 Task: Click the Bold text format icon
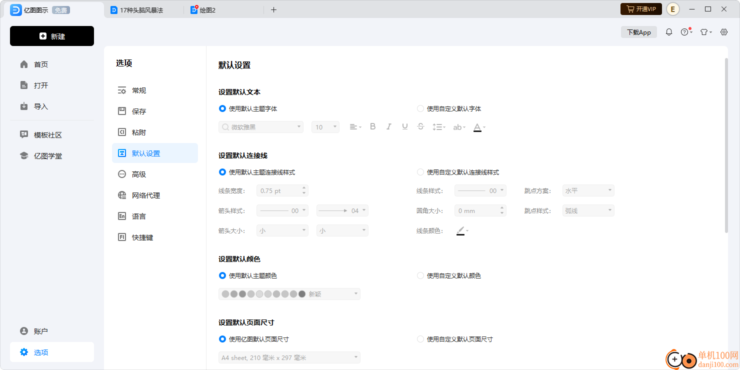pyautogui.click(x=372, y=126)
